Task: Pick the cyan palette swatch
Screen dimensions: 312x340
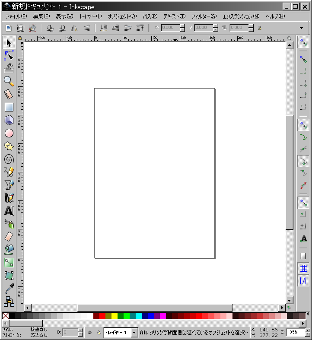Action: pos(139,316)
